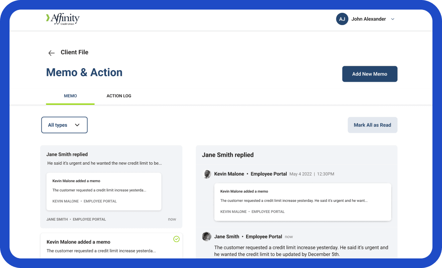The image size is (442, 268).
Task: Toggle green read checkmark on Kevin's memo
Action: point(176,239)
